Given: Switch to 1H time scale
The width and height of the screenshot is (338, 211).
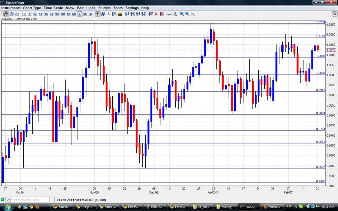Looking at the screenshot, I should coord(57,14).
